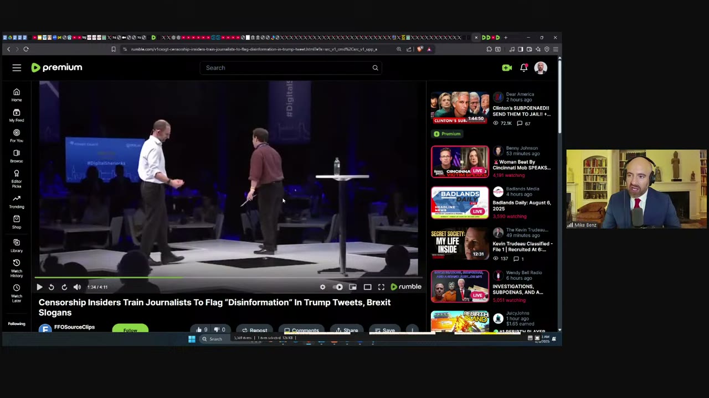Open Watch Later in the sidebar
The width and height of the screenshot is (709, 398).
(x=17, y=293)
